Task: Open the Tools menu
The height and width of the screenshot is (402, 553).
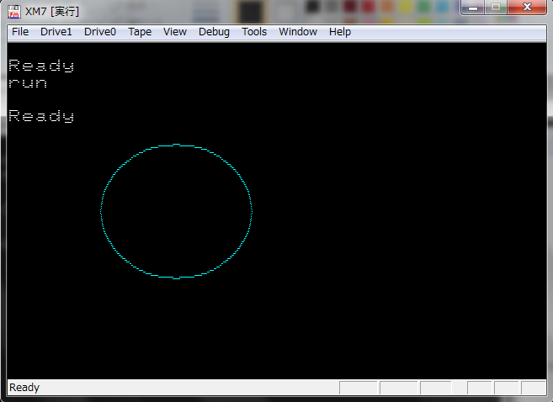Action: [x=254, y=32]
